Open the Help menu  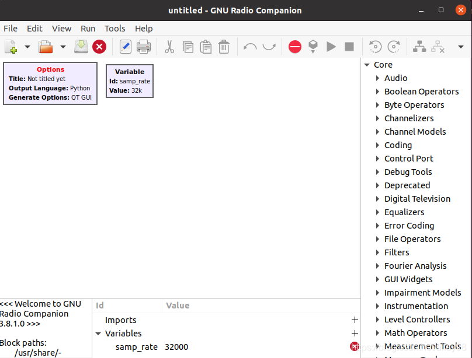pos(144,29)
